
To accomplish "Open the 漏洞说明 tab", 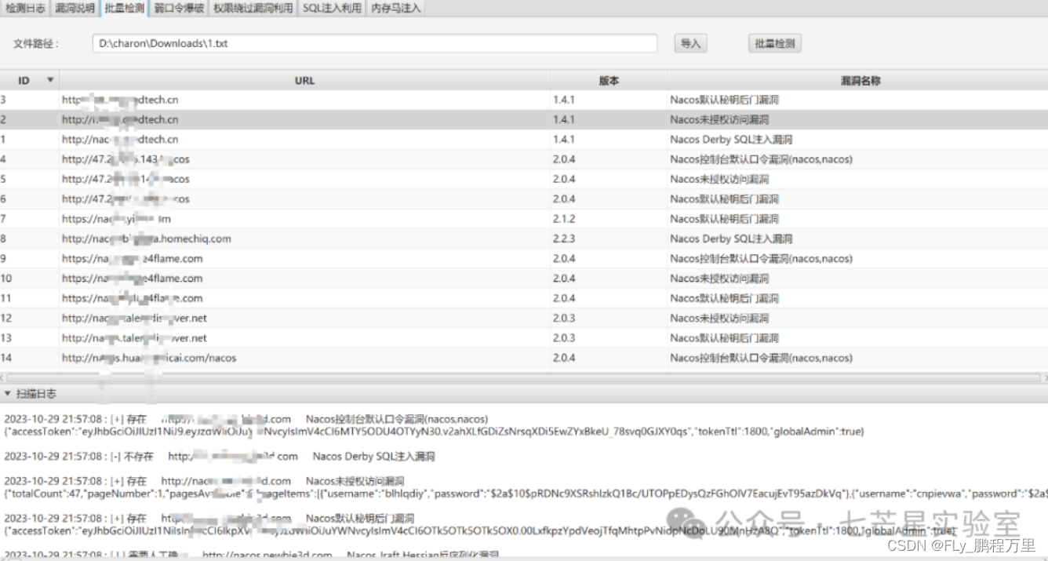I will [75, 8].
